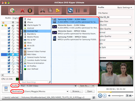The image size is (135, 101).
Task: Click the log list icon in status bar
Action: pos(94,97)
